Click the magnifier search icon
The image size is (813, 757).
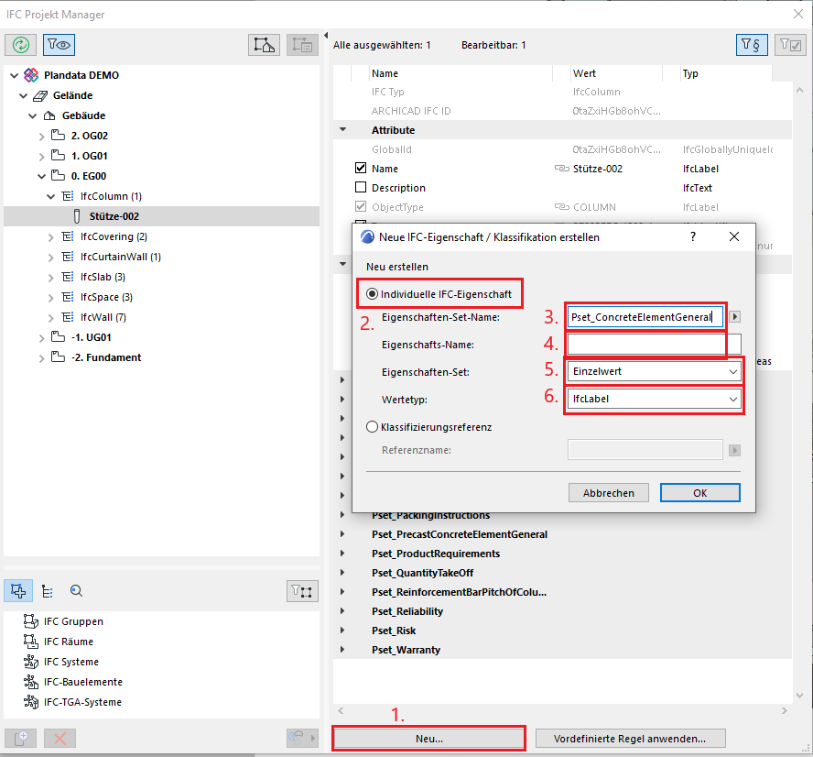(76, 591)
